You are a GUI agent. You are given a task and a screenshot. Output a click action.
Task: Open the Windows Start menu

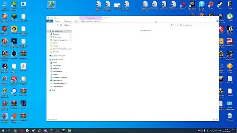pos(3,130)
